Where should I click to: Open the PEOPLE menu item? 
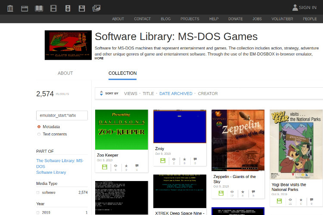point(310,19)
